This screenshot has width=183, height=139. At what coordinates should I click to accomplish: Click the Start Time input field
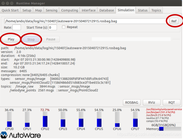point(52,27)
